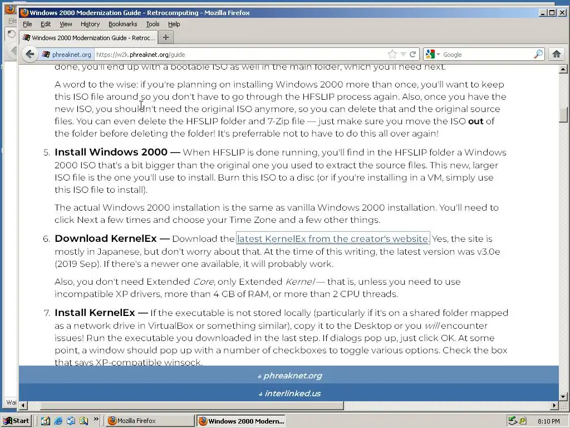Click the Outlook Express quick launch icon
The width and height of the screenshot is (570, 428).
[71, 421]
